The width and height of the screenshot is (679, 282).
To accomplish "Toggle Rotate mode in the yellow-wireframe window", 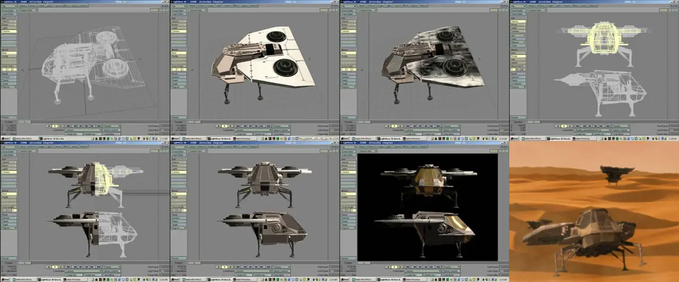I will (518, 56).
